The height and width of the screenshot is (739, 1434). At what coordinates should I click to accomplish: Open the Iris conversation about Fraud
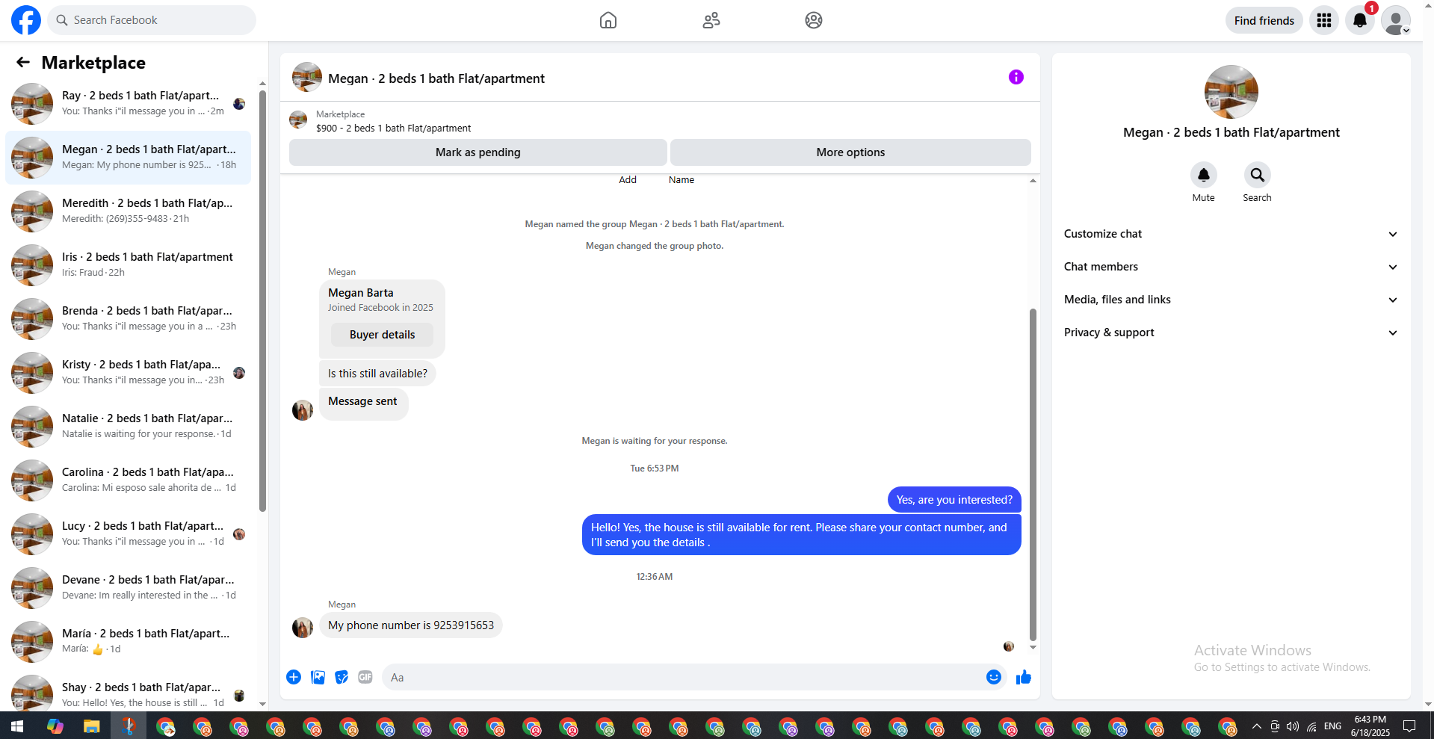pyautogui.click(x=129, y=265)
